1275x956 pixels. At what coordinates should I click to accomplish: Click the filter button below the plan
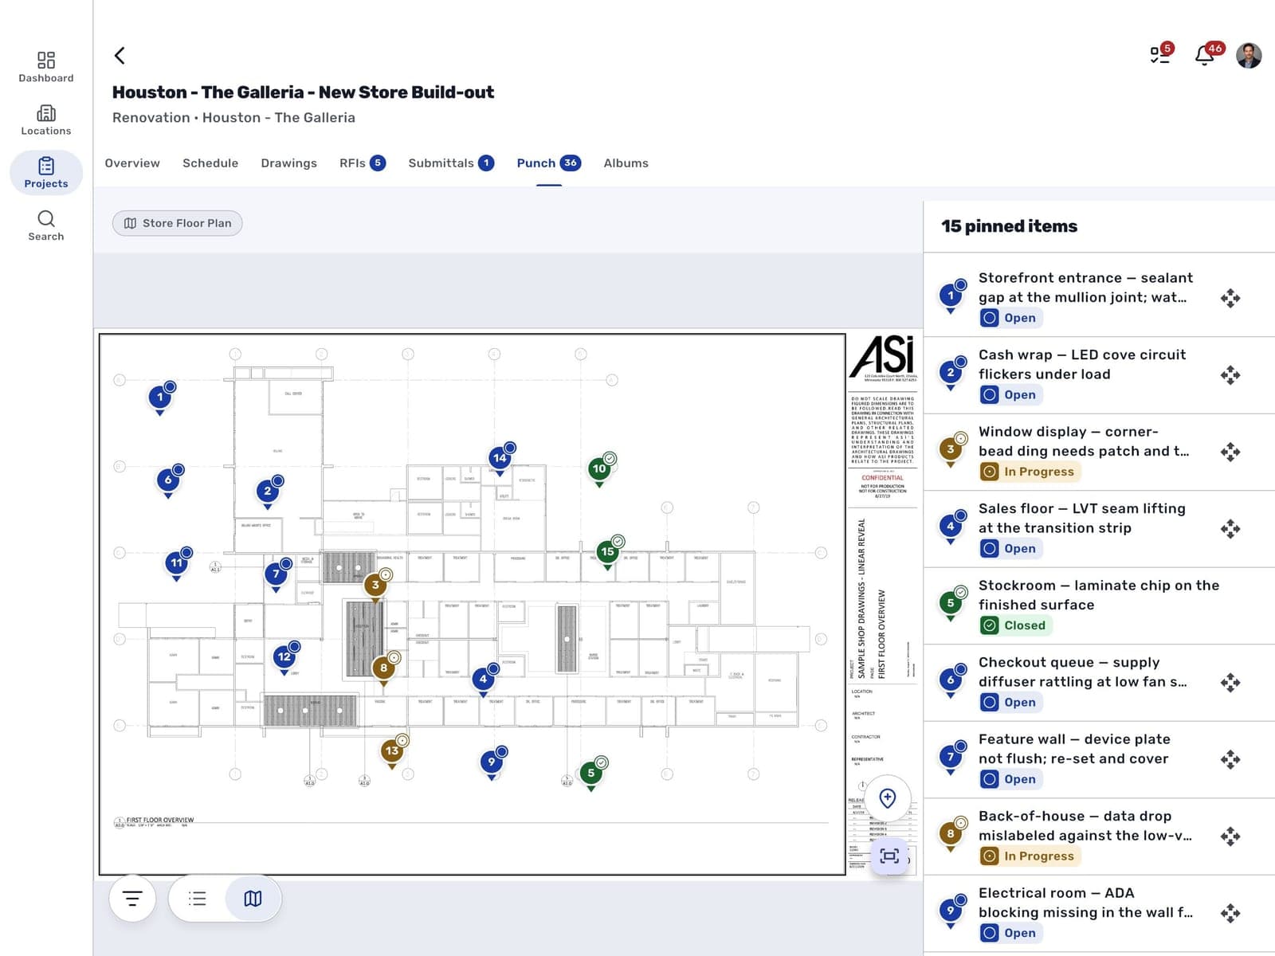pyautogui.click(x=132, y=899)
